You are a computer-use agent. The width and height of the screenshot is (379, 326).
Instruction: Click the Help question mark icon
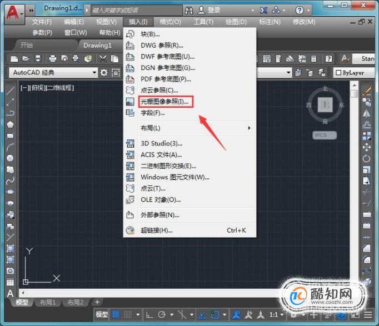[x=299, y=10]
